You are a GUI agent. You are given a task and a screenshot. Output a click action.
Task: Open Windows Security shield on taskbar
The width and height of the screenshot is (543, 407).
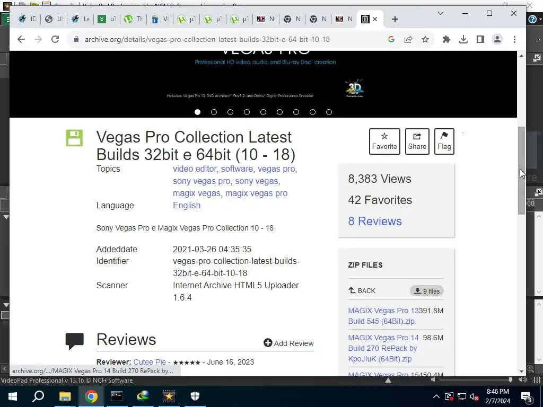coord(195,396)
